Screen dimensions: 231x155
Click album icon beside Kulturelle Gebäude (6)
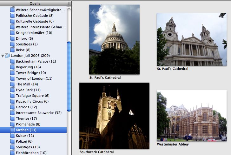pos(12,21)
